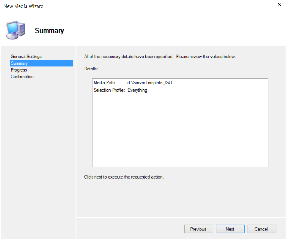Screen dimensions: 286x239
Task: Click the 'Please review the values below' sentence
Action: [x=206, y=57]
